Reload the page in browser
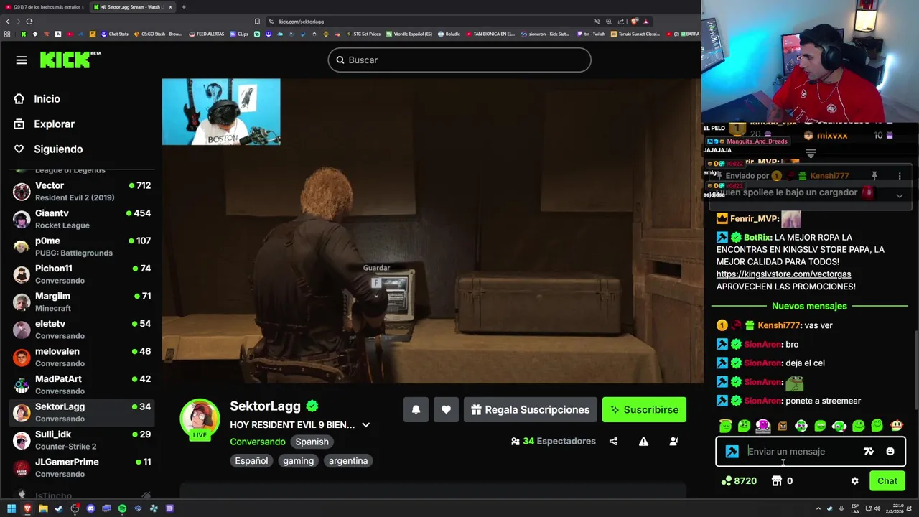Screen dimensions: 919x517 click(29, 22)
